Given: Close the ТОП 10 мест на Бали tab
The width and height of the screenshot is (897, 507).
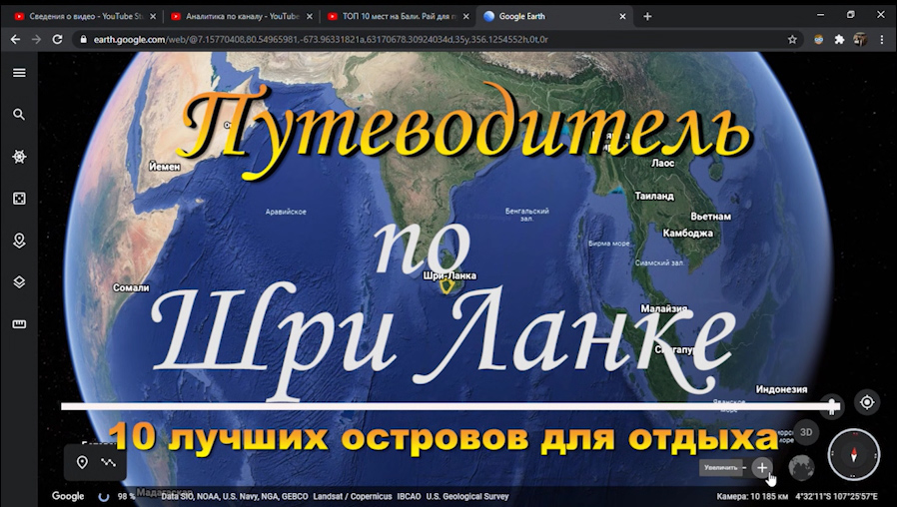Looking at the screenshot, I should click(466, 17).
